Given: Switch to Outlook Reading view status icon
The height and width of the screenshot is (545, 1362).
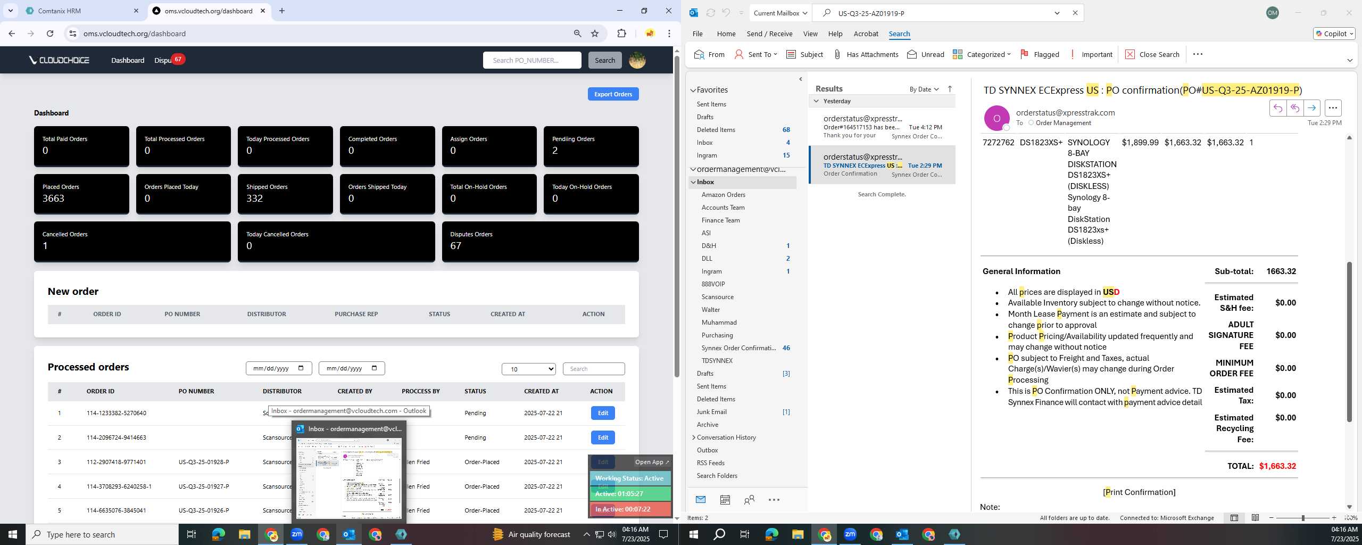Looking at the screenshot, I should (x=1255, y=517).
